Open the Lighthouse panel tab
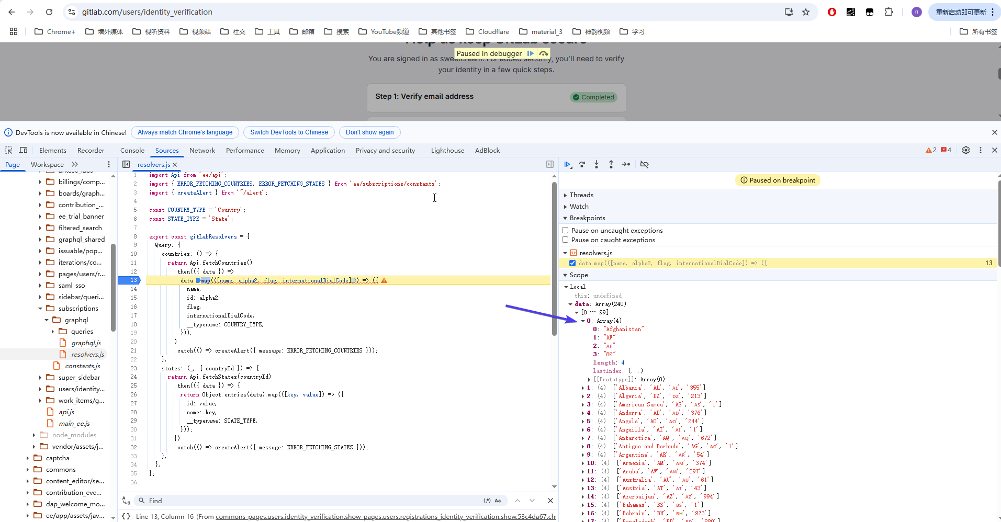1001x522 pixels. click(447, 150)
